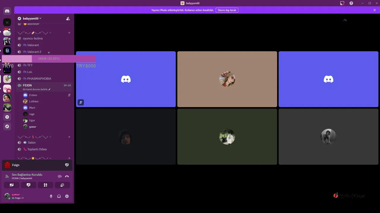Invite people to babyyamiiii server
The height and width of the screenshot is (213, 380).
coord(68,18)
